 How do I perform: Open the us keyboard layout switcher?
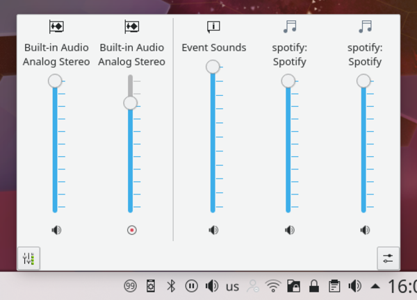click(232, 286)
